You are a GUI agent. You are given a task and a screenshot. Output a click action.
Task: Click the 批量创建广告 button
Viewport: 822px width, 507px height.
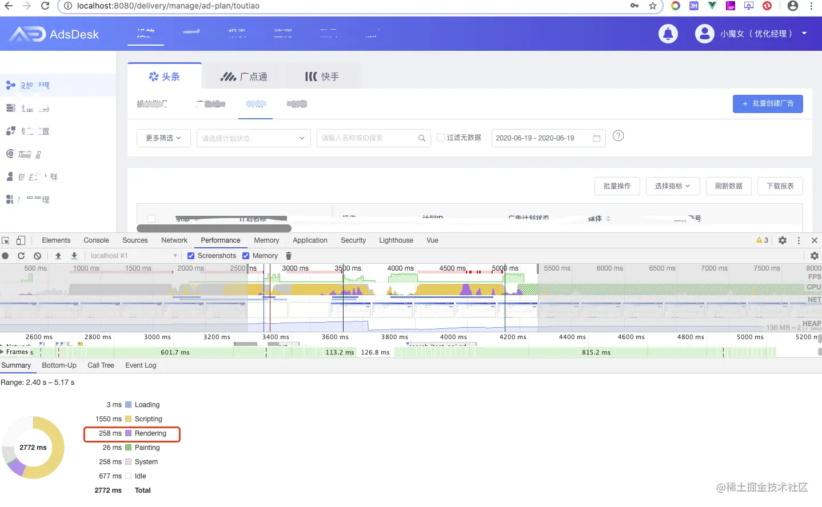pos(768,104)
